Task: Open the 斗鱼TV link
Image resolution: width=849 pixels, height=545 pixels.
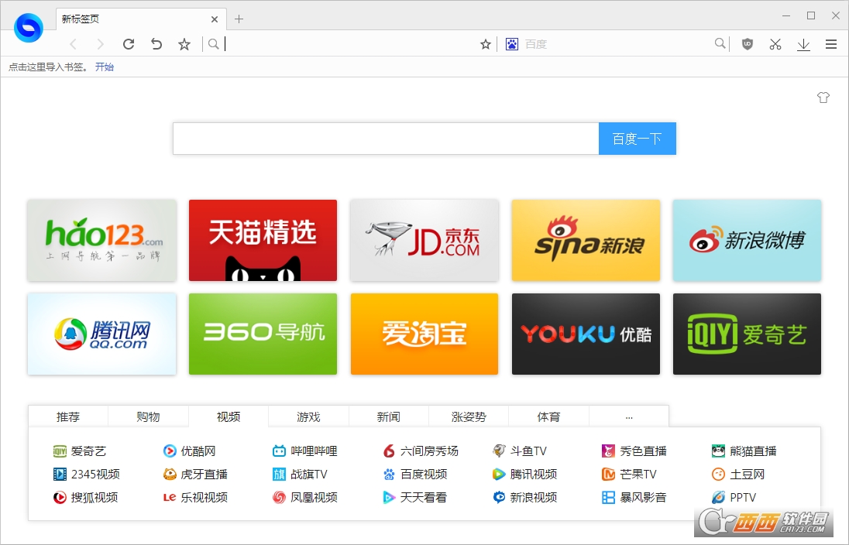Action: pyautogui.click(x=520, y=451)
